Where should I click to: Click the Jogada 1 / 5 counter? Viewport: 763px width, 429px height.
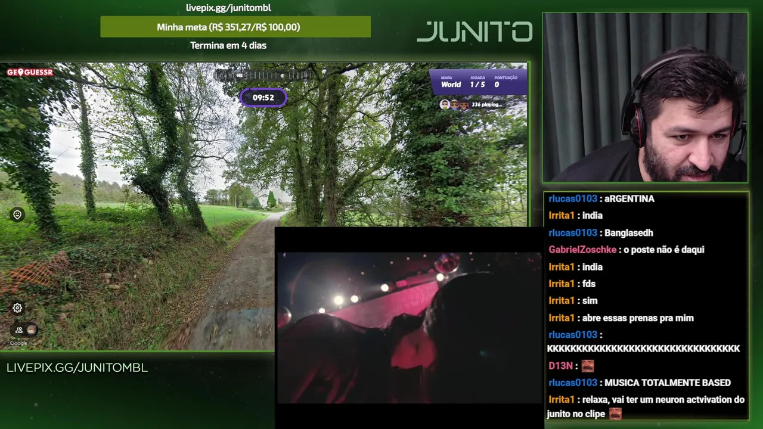tap(477, 82)
